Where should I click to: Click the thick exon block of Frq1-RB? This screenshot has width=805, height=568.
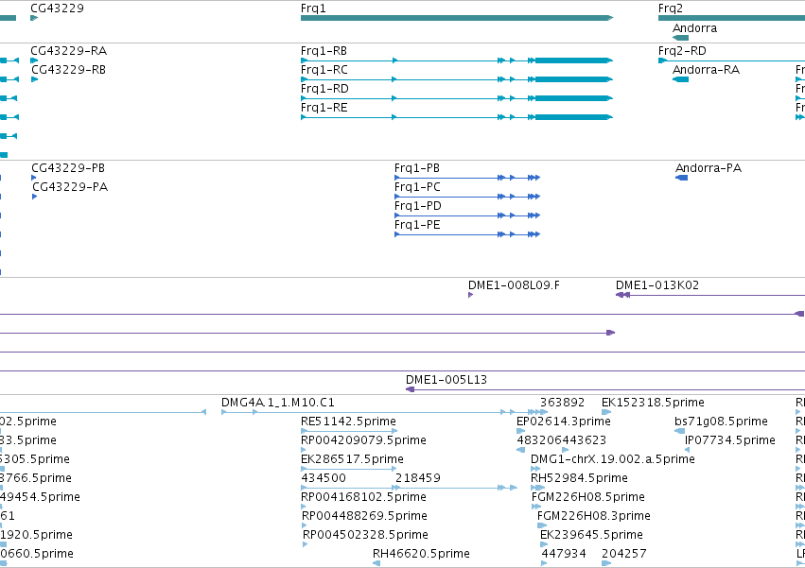point(573,60)
